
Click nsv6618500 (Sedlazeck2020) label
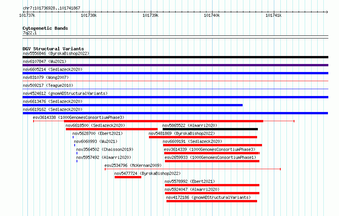(95, 125)
